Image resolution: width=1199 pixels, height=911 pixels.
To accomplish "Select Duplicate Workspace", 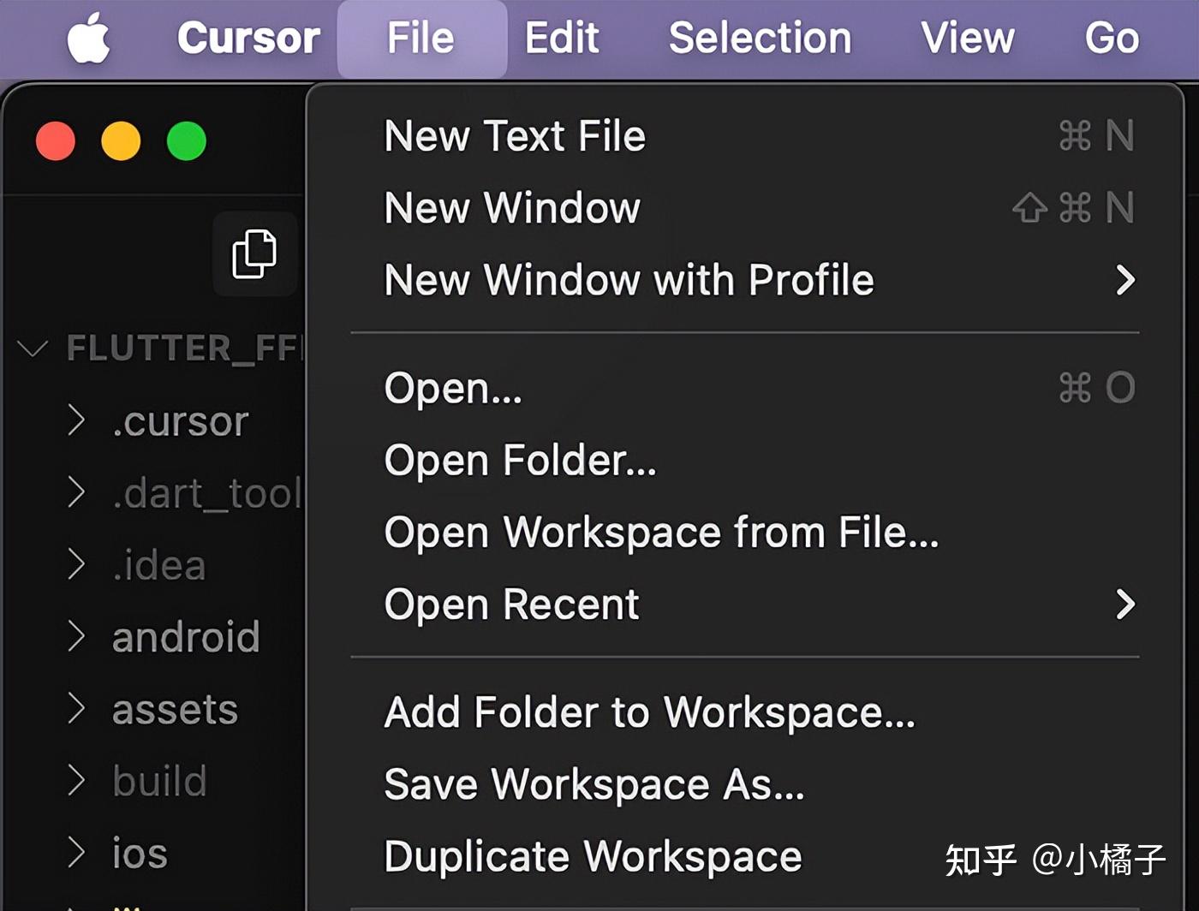I will [592, 855].
